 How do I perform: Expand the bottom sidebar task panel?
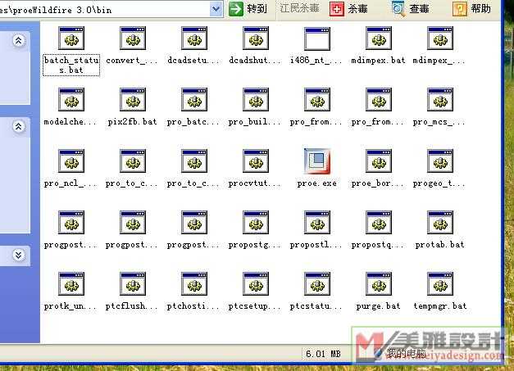[18, 255]
